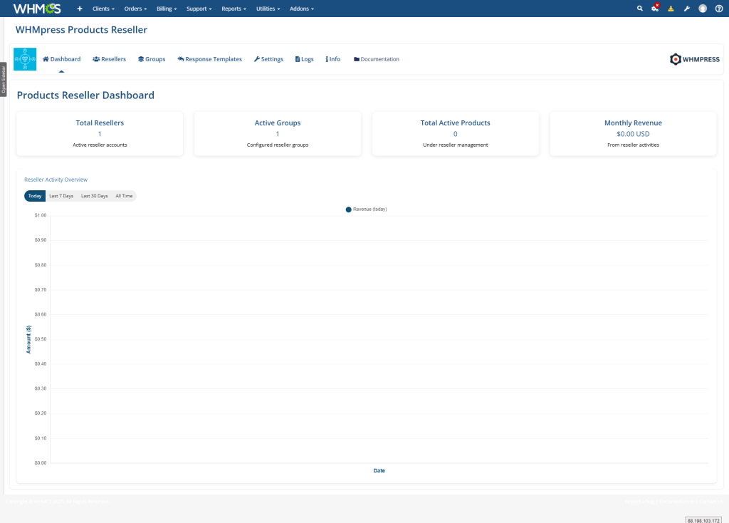
Task: Click the Last 30 Days range selector
Action: point(93,196)
